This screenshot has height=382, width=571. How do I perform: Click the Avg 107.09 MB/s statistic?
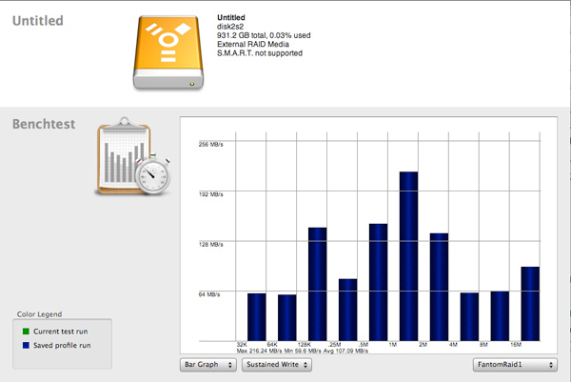(346, 351)
